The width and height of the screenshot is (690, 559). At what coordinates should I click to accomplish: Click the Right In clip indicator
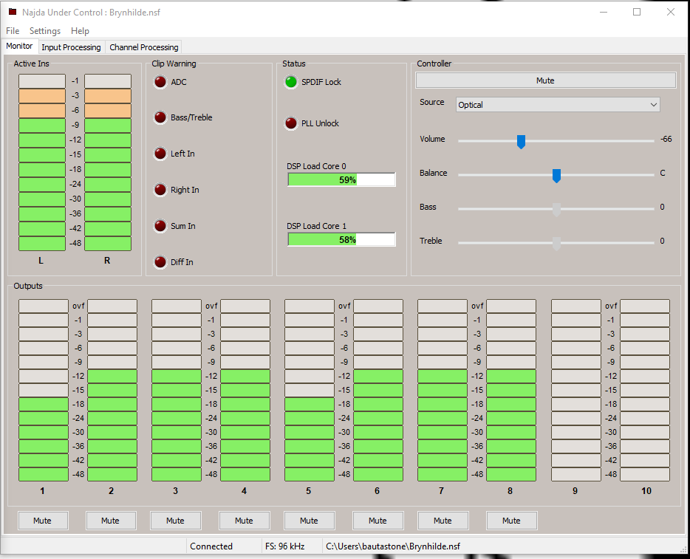tap(160, 190)
